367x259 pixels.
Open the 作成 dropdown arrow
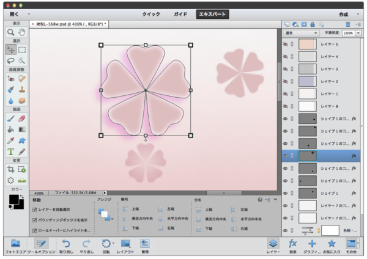tap(358, 14)
